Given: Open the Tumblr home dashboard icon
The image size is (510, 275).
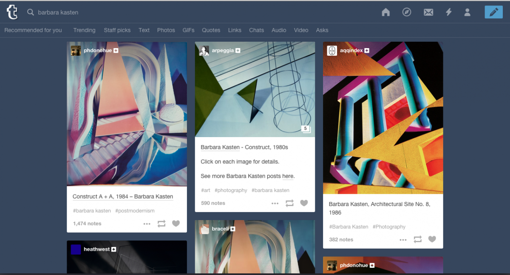Looking at the screenshot, I should click(x=385, y=12).
